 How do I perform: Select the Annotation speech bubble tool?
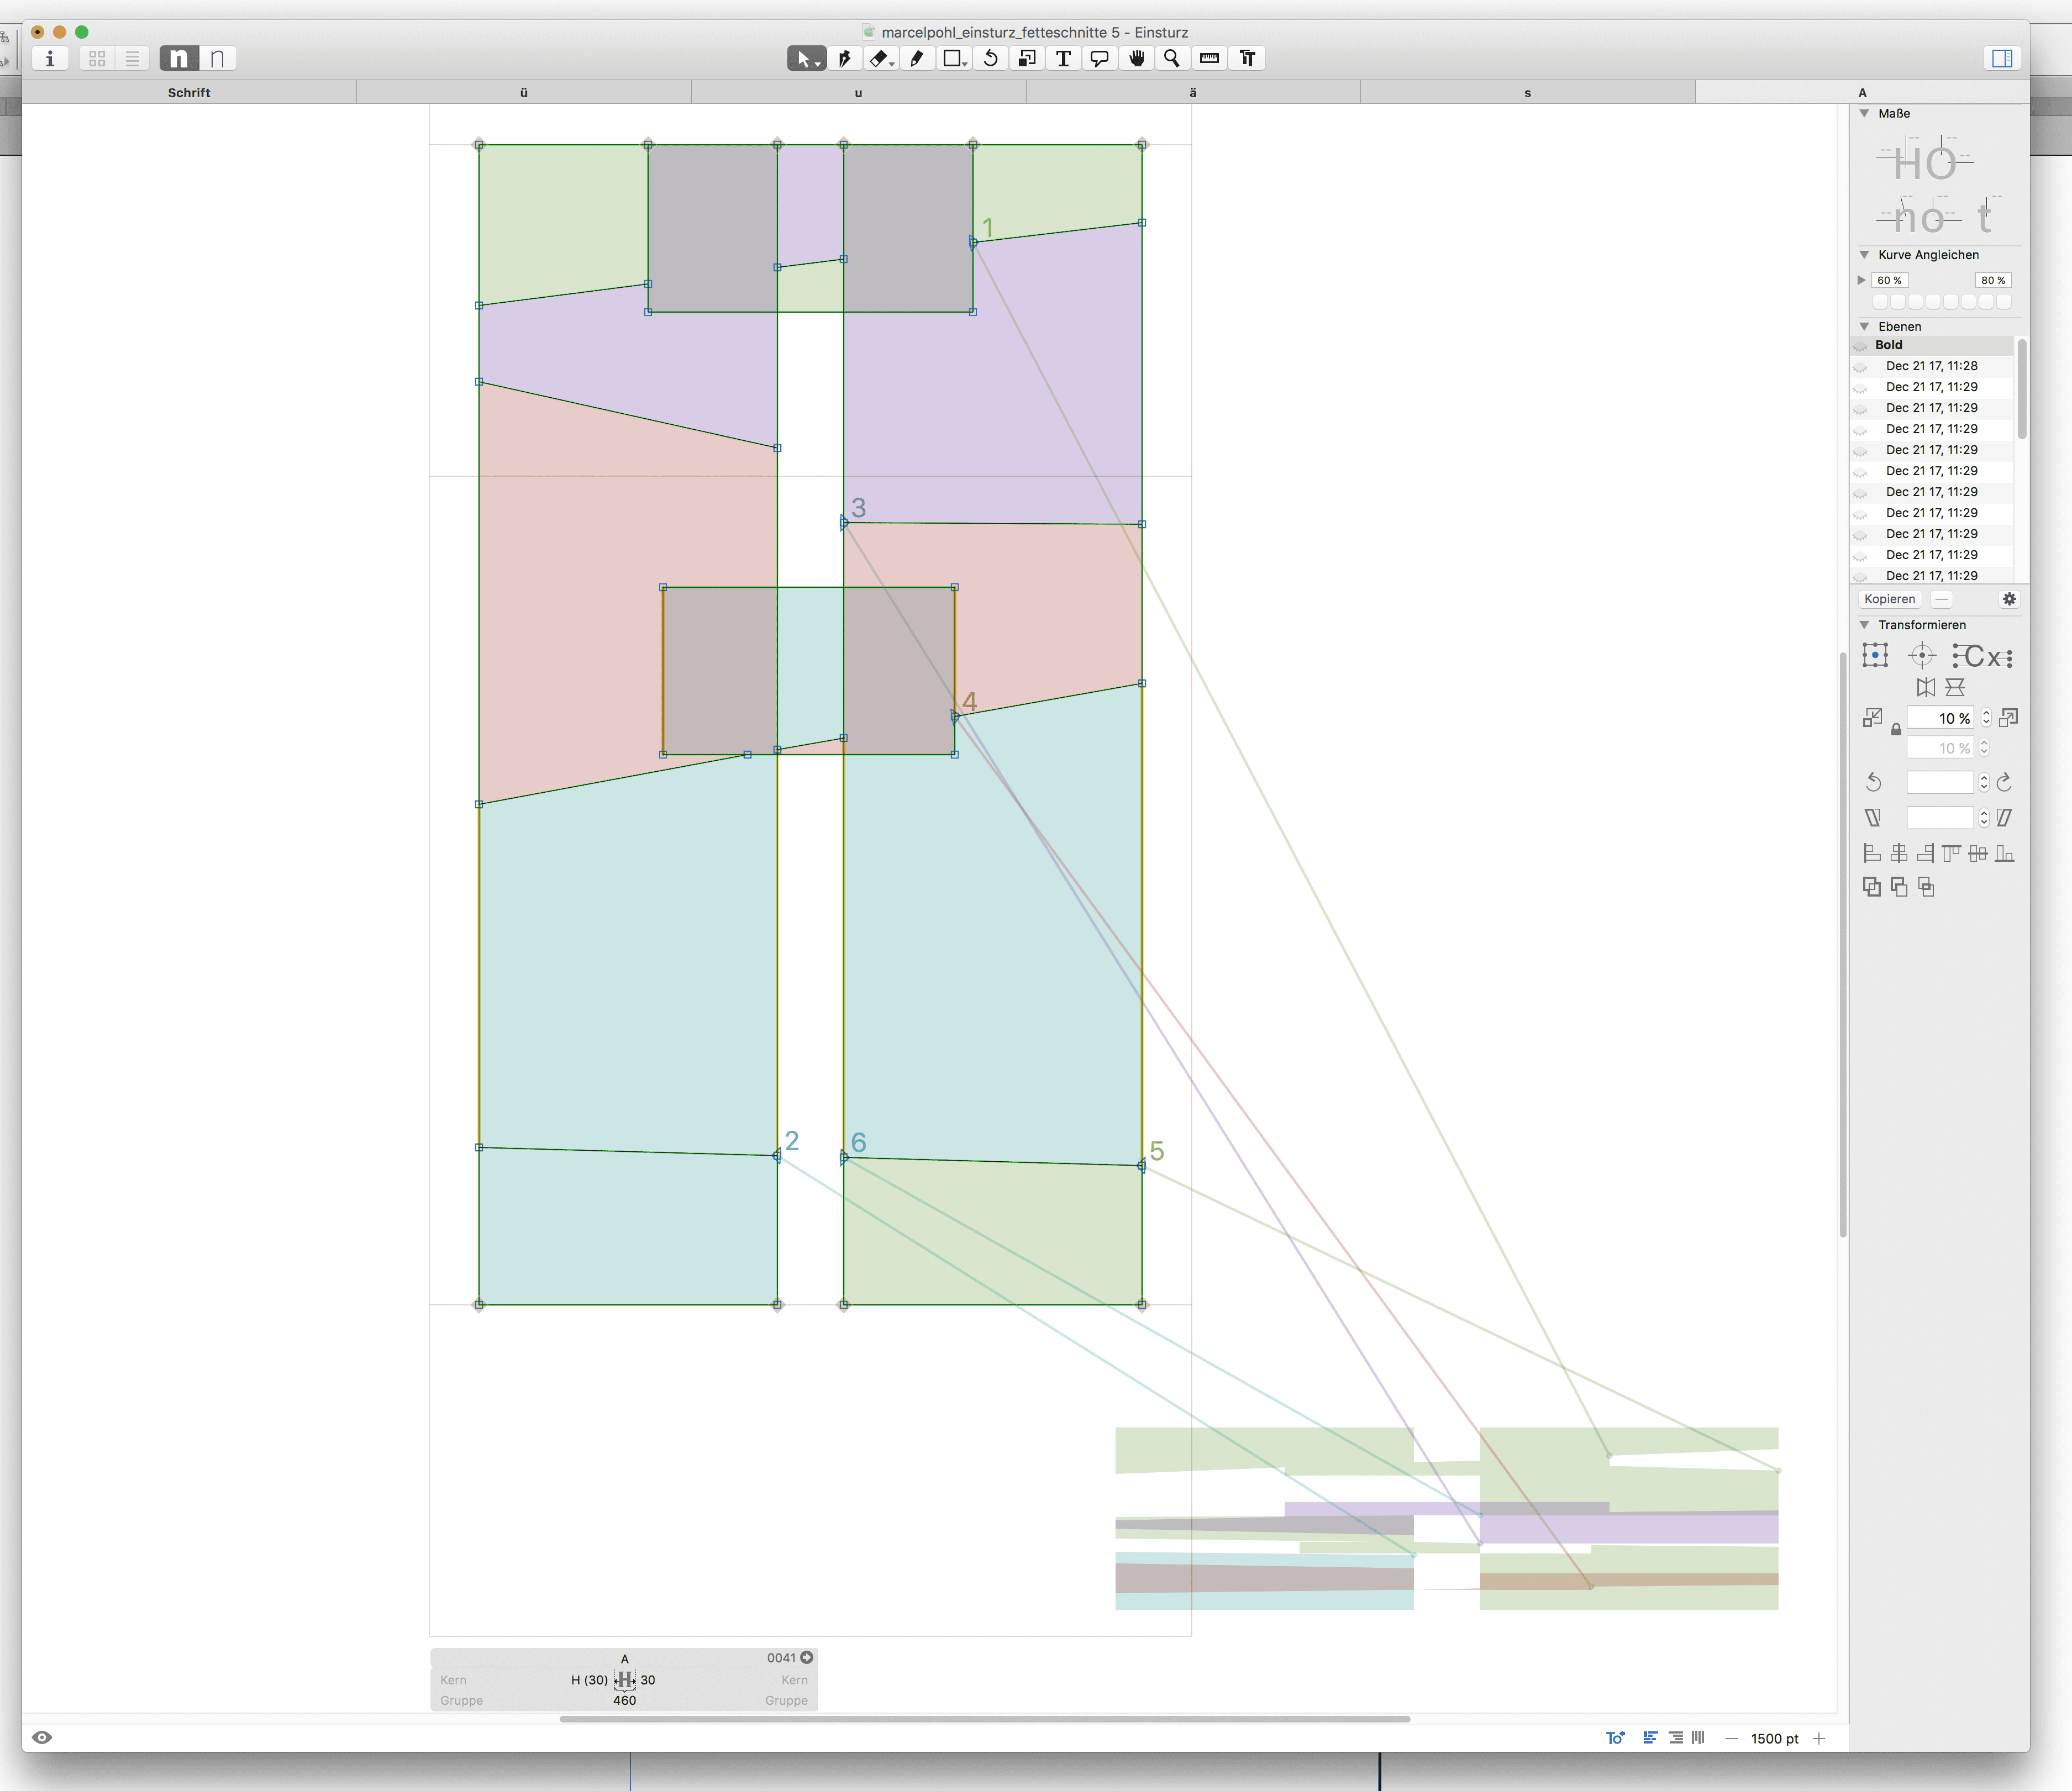coord(1099,58)
